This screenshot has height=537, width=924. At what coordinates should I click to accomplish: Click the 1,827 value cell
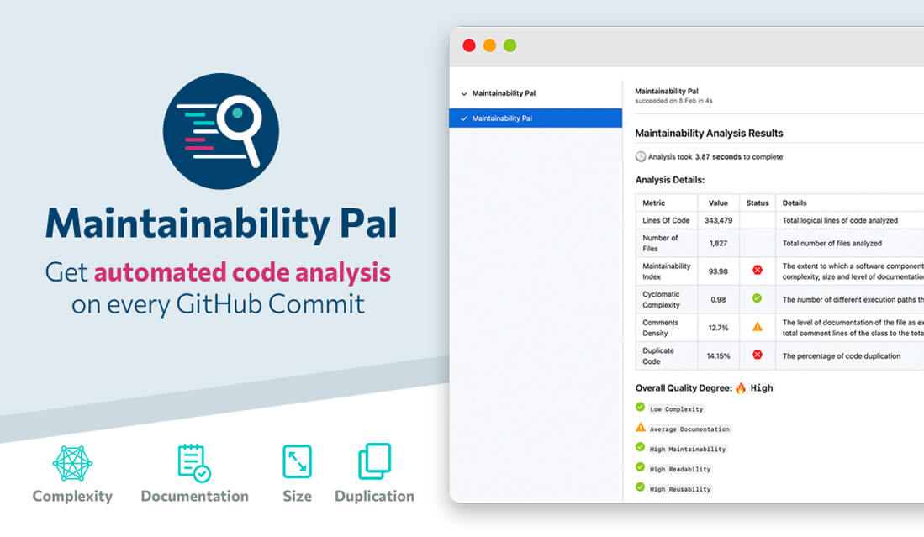718,243
